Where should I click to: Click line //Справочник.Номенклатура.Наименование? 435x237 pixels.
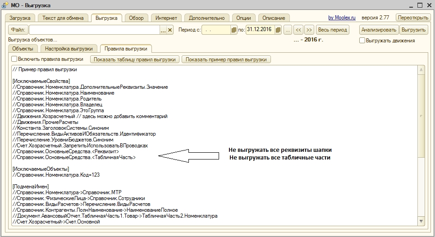click(x=64, y=93)
